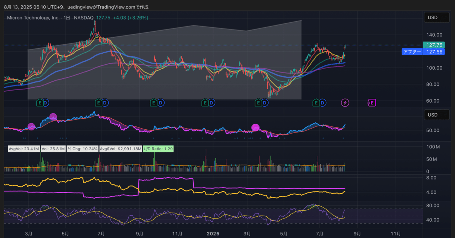Click the % Chg: 10.24% label

coord(82,149)
